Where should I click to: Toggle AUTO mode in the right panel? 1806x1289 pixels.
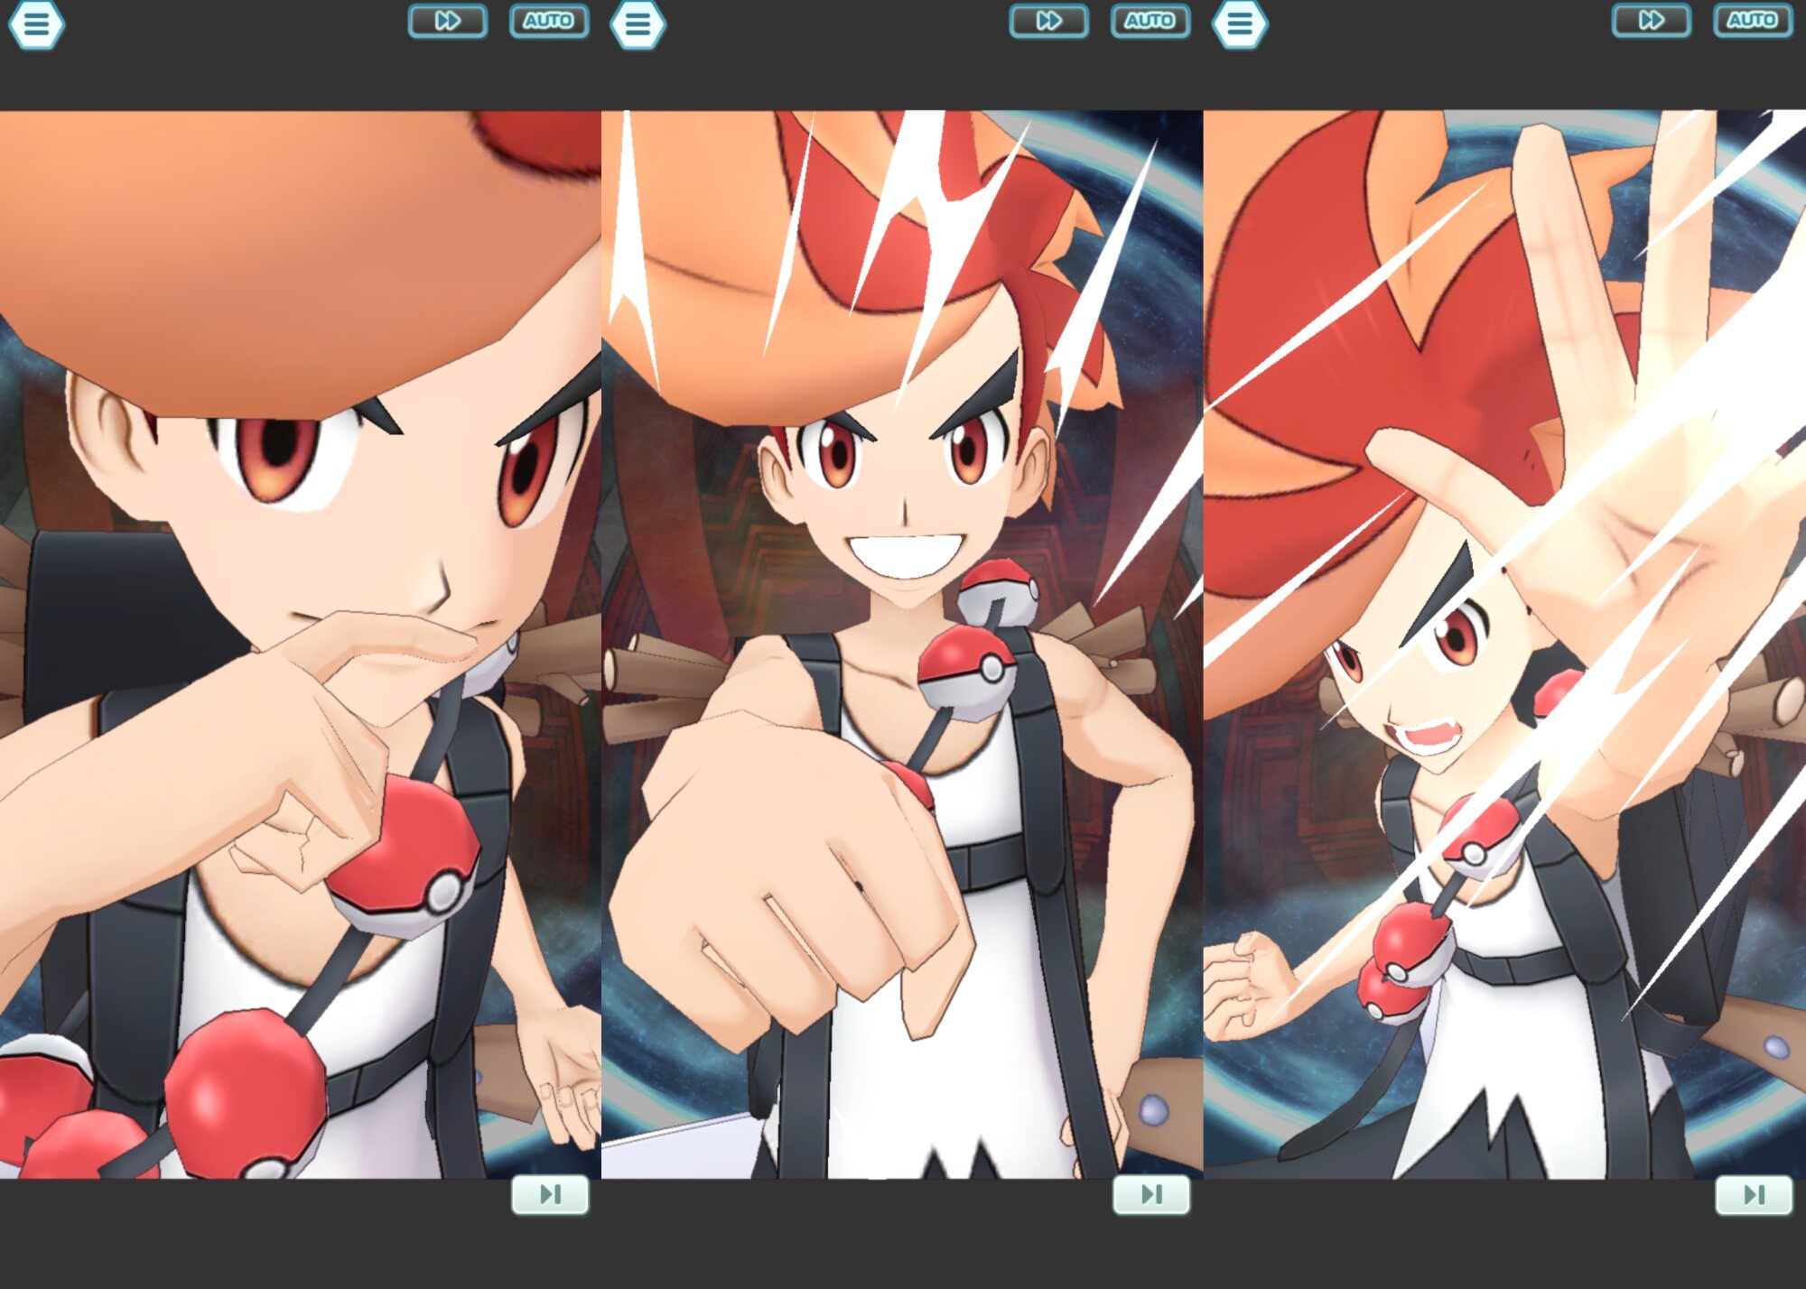coord(1753,21)
